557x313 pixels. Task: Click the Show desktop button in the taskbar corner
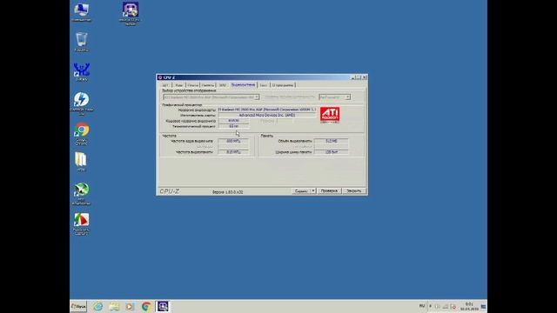tap(484, 306)
